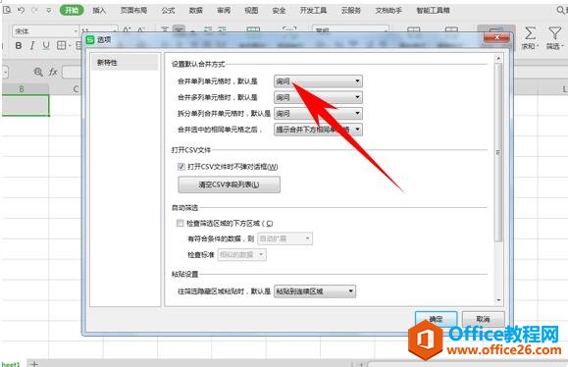Click the increase font size A+ icon
Image resolution: width=568 pixels, height=367 pixels.
coord(127,30)
